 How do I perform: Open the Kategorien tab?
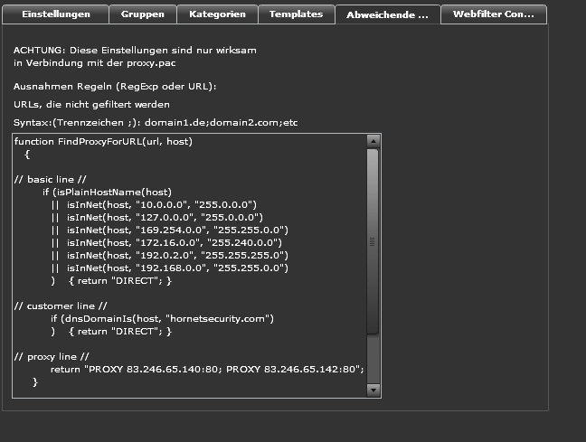click(x=217, y=14)
